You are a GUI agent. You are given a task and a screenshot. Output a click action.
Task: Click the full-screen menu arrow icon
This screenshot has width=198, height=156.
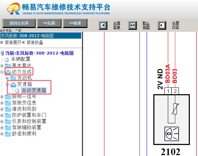103,25
